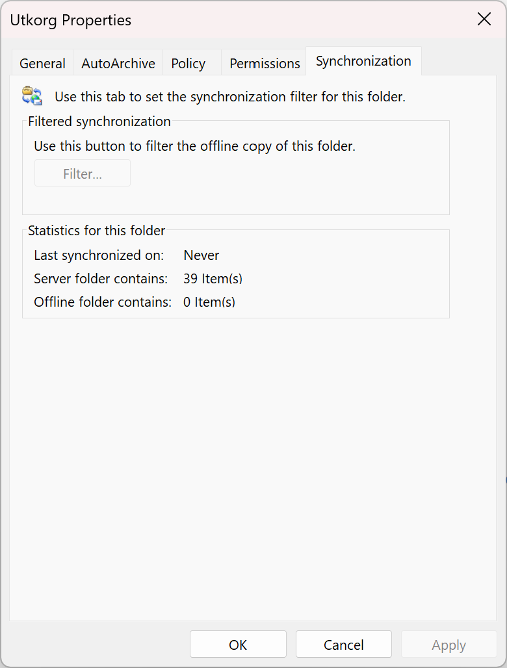The height and width of the screenshot is (668, 507).
Task: Select the Policy tab
Action: pos(192,63)
